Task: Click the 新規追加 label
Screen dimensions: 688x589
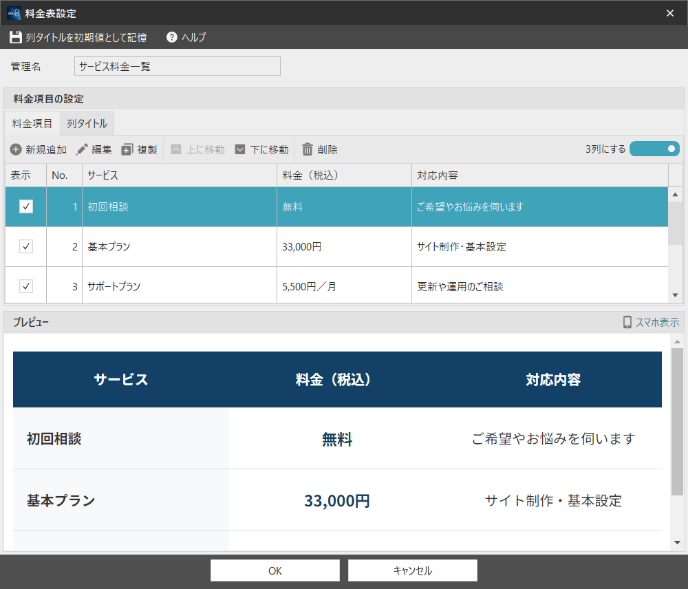Action: (46, 150)
